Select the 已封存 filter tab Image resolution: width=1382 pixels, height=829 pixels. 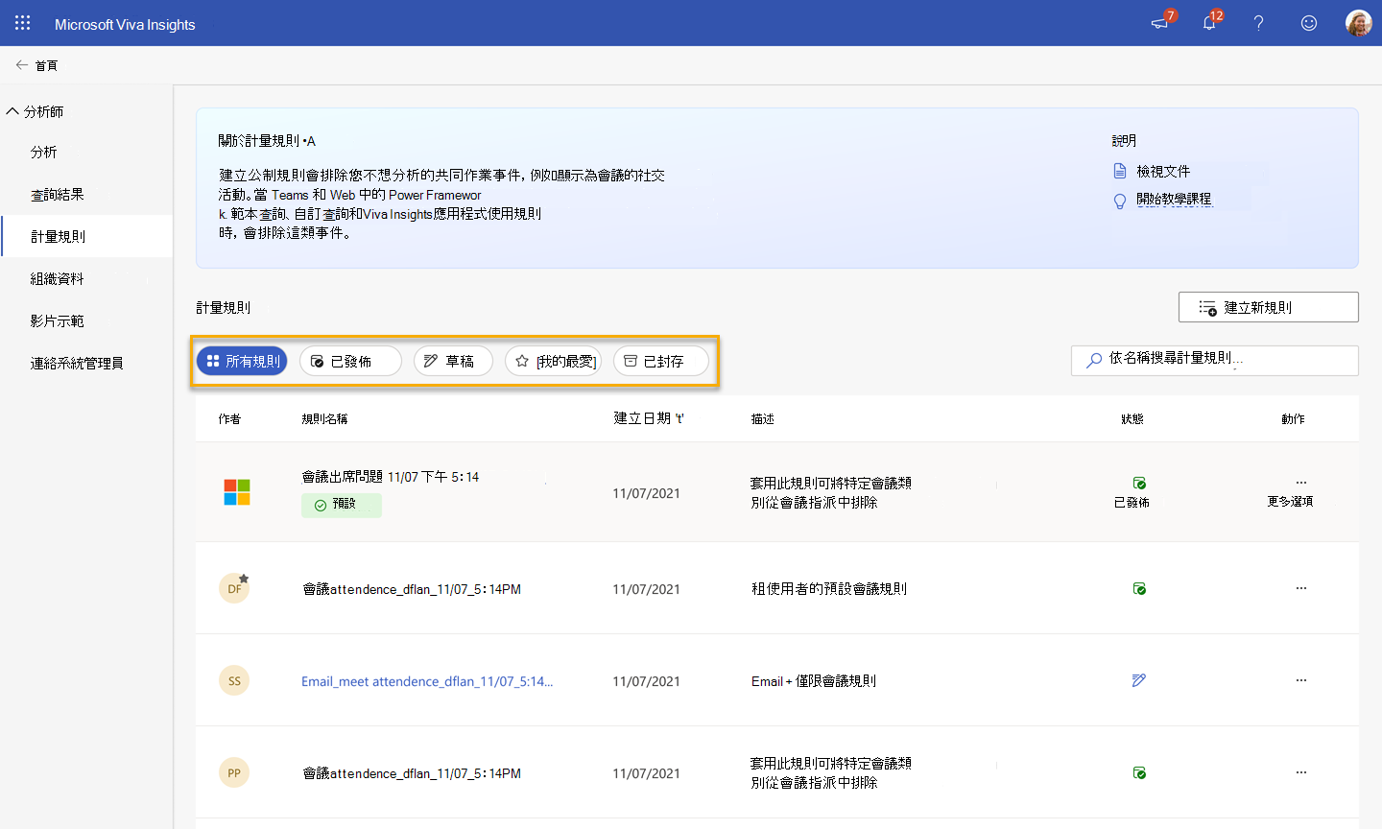coord(661,361)
